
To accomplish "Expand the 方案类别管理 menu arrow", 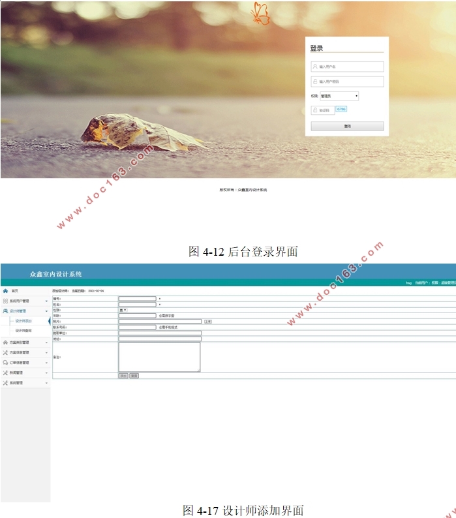I will tap(46, 343).
